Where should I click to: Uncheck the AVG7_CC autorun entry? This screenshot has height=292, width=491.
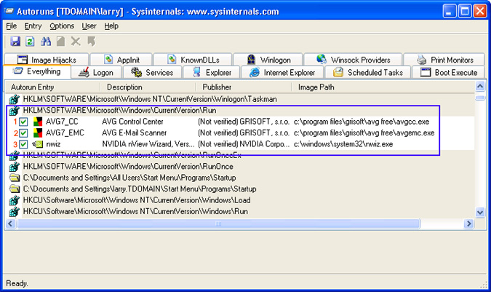(x=23, y=122)
